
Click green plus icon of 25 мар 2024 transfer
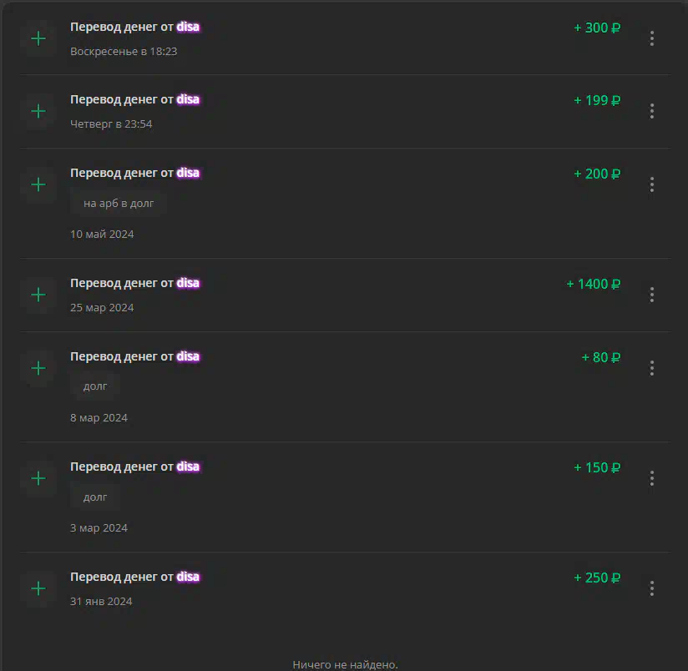click(38, 295)
